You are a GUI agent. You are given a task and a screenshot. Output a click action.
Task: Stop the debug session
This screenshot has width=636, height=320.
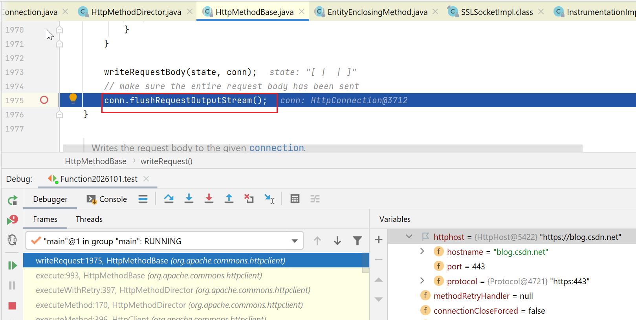coord(12,305)
